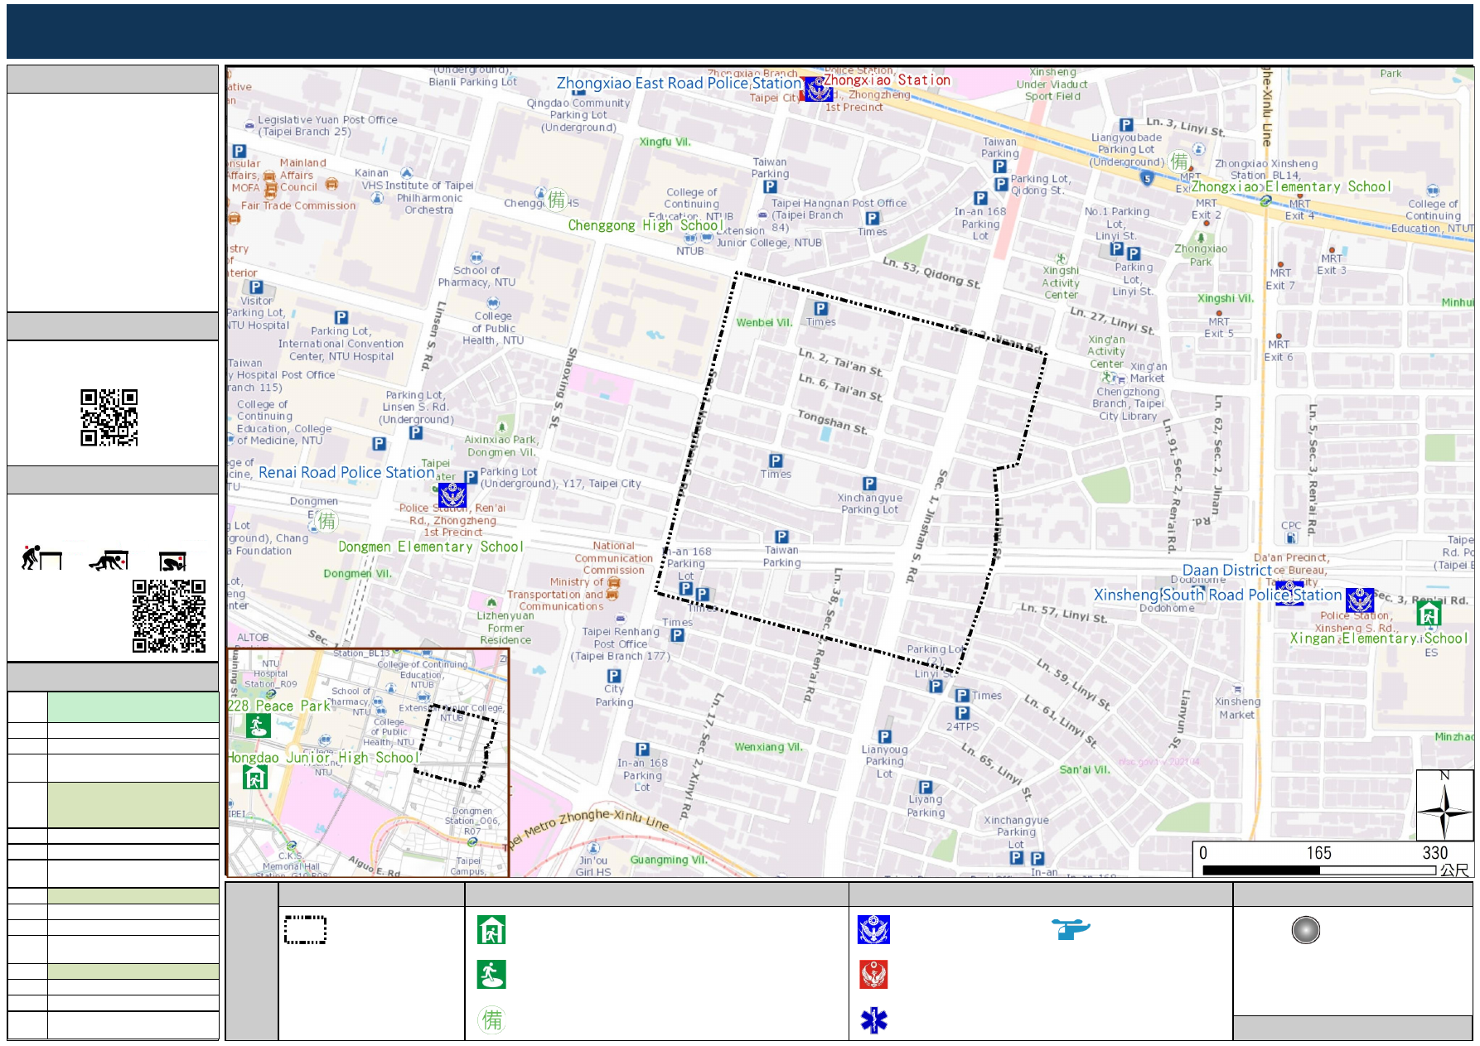Click the 'Wenxiang Vil.' map label
Screen dimensions: 1480x1046
[x=768, y=747]
